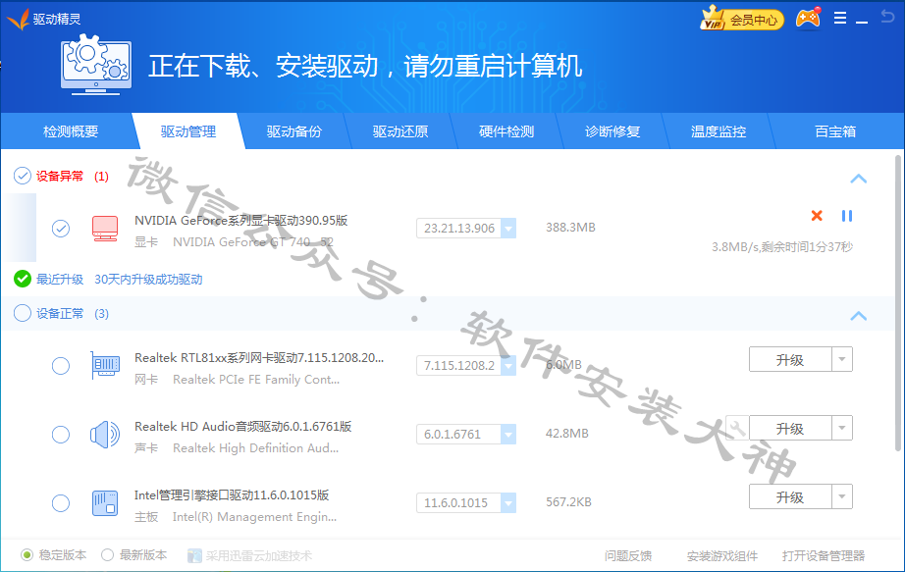Click the Realtek network card icon
The width and height of the screenshot is (905, 572).
point(105,365)
